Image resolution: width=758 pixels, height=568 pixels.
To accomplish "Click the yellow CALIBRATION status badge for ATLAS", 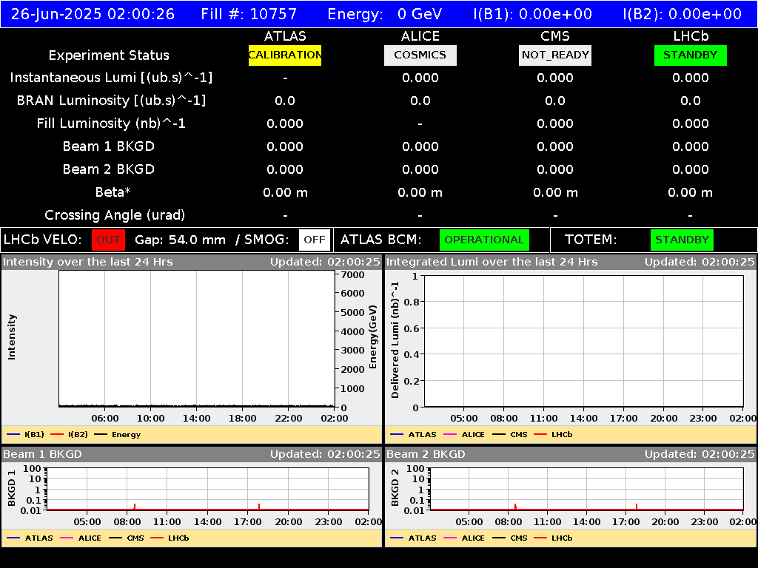I will coord(285,55).
